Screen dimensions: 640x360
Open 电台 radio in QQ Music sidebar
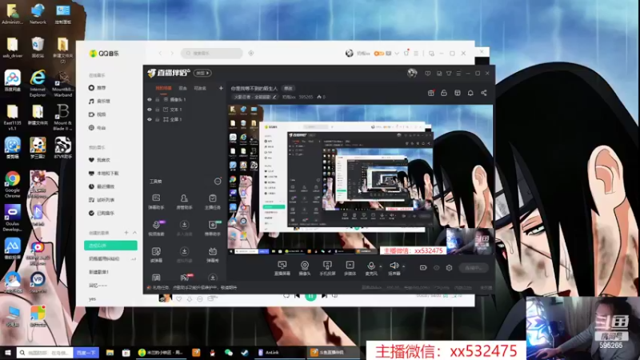(98, 128)
